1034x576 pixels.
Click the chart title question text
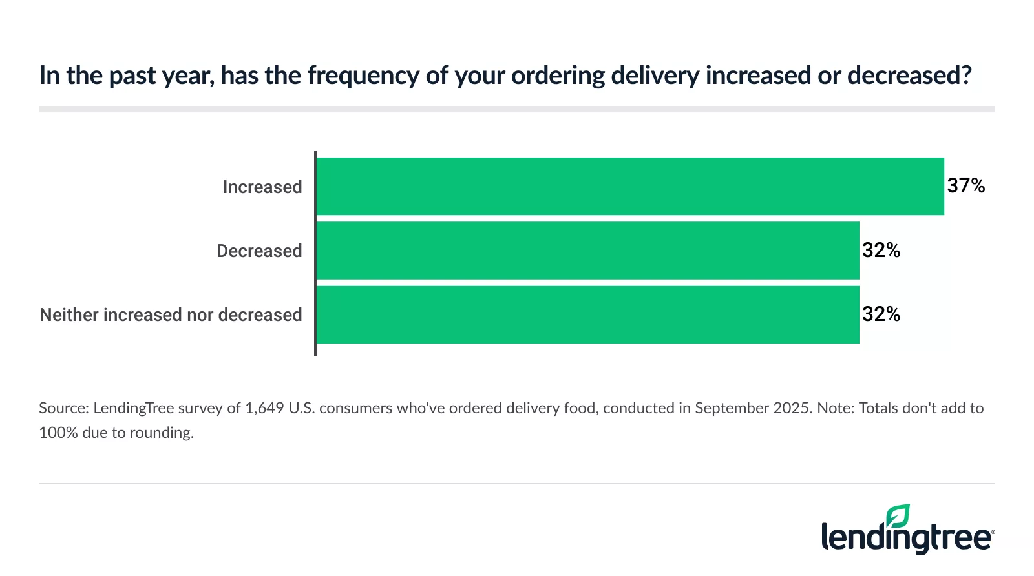coord(505,76)
